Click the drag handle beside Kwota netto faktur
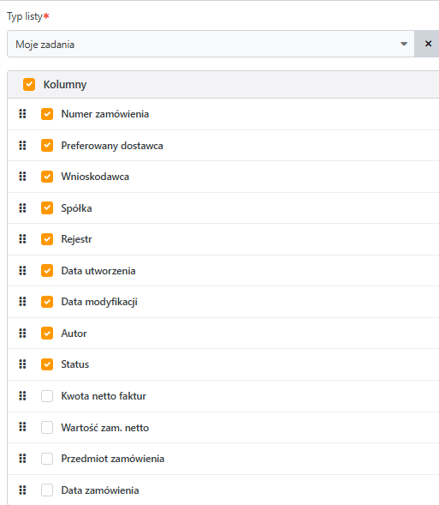 (22, 395)
